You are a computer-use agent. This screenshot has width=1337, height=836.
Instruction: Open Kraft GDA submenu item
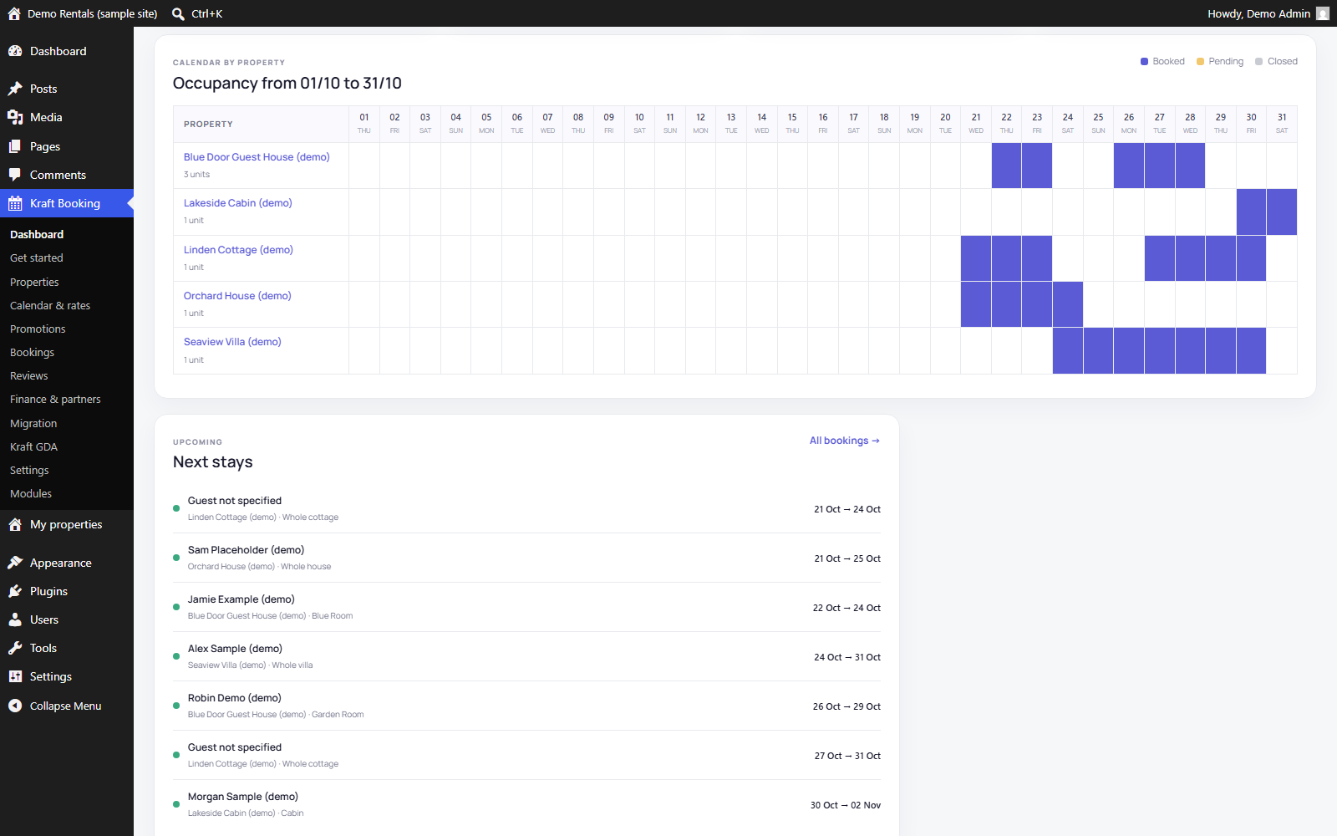coord(33,447)
